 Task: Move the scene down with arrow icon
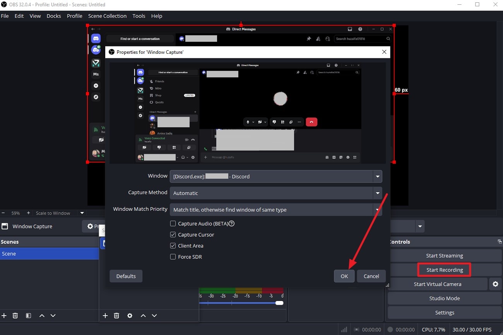(x=53, y=315)
